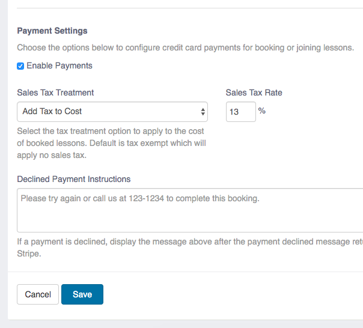Click the Declined Payment Instructions label

click(x=74, y=179)
